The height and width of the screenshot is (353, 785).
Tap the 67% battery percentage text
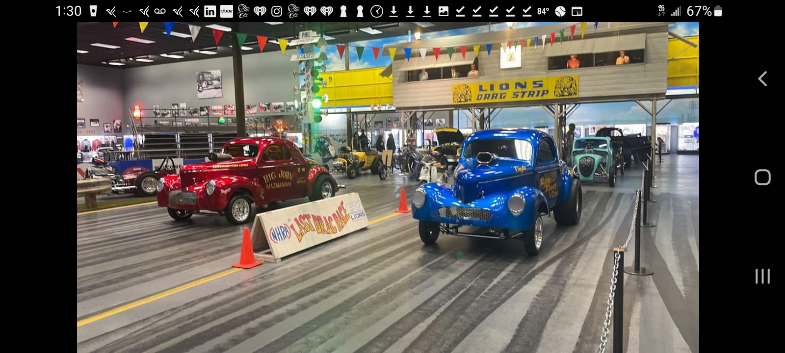click(x=699, y=11)
